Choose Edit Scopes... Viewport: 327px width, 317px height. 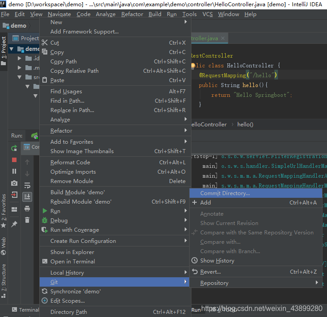[115, 301]
